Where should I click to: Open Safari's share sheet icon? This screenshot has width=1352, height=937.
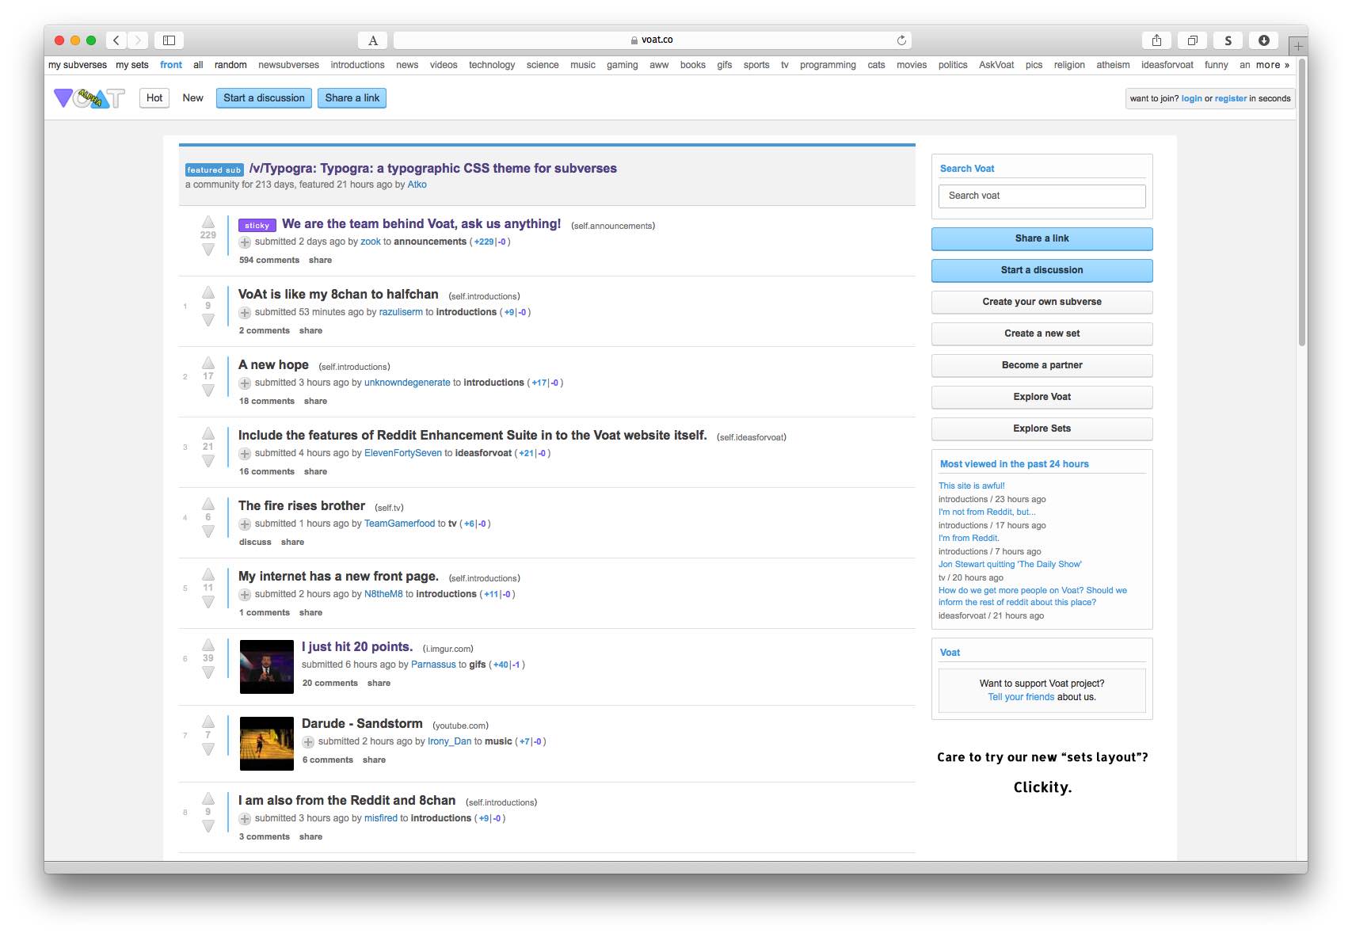click(1156, 40)
